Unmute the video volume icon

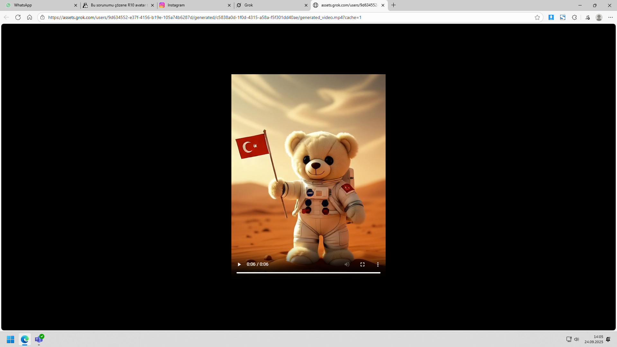pos(347,264)
